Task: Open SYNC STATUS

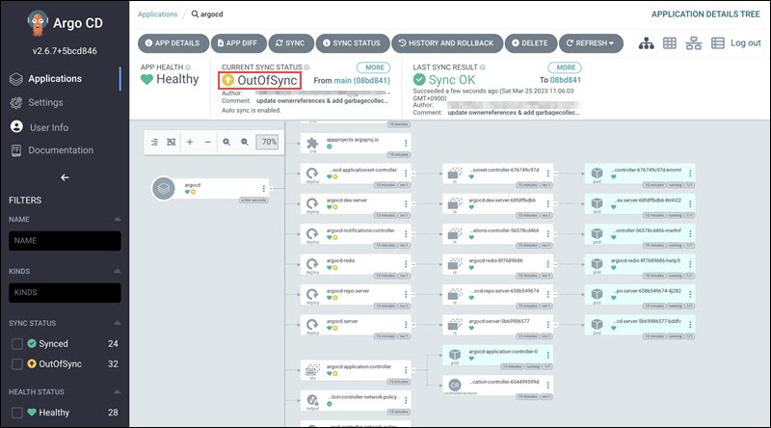Action: point(352,43)
